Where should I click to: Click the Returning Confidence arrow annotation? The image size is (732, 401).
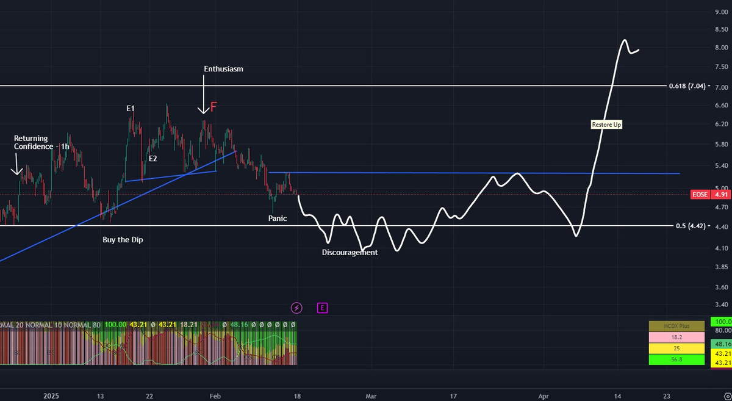(x=18, y=165)
